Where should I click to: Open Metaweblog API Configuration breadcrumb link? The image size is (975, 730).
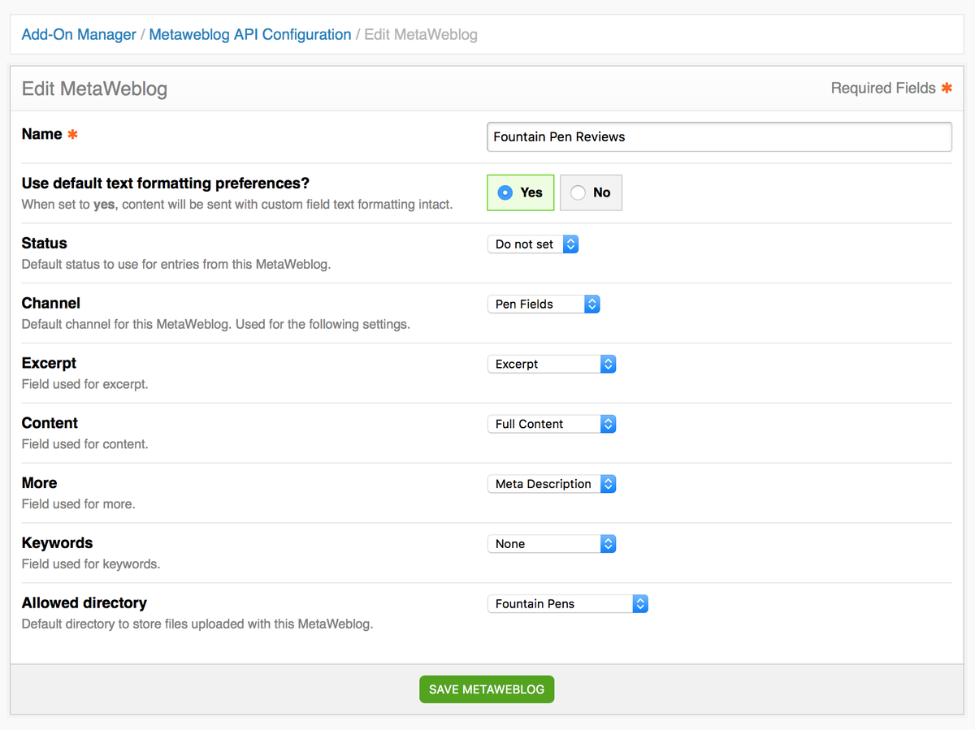pyautogui.click(x=250, y=35)
